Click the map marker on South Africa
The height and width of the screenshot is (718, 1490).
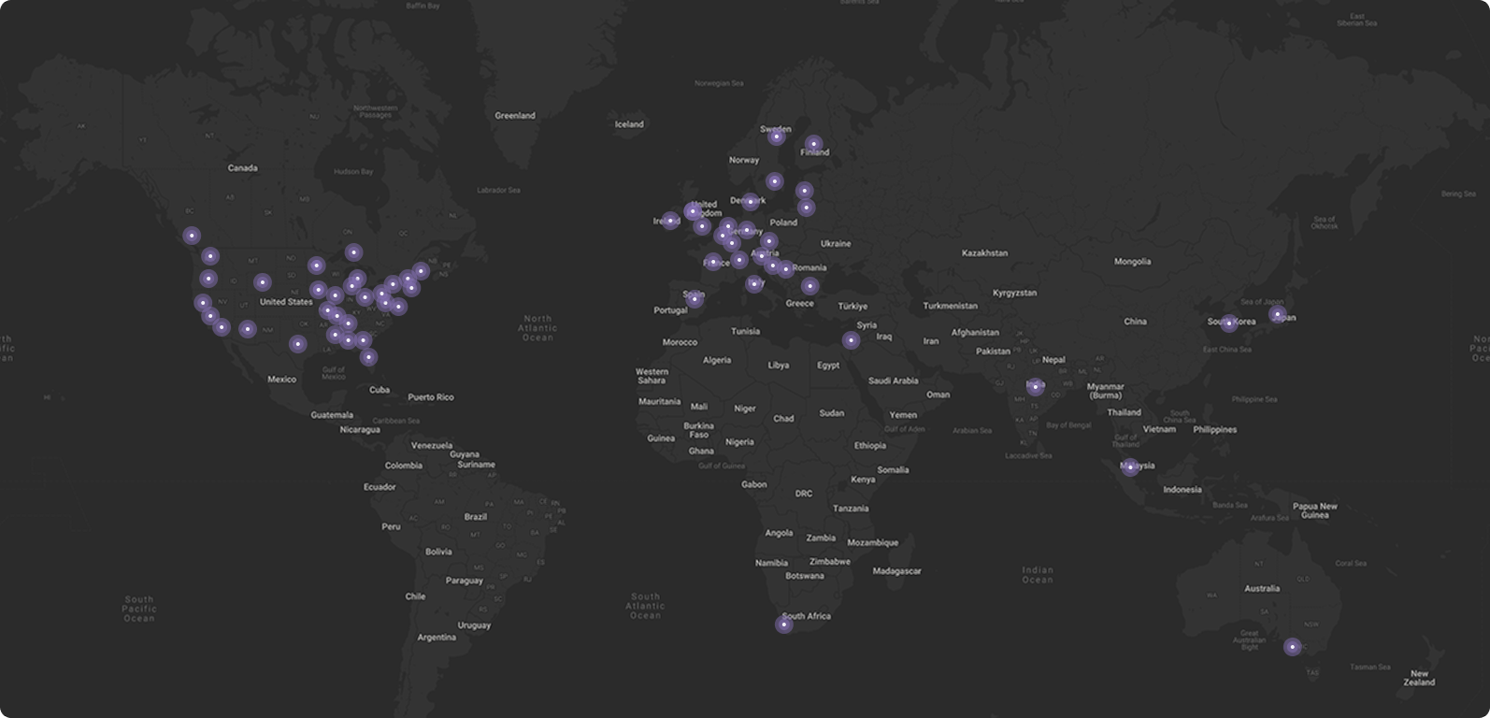[784, 625]
